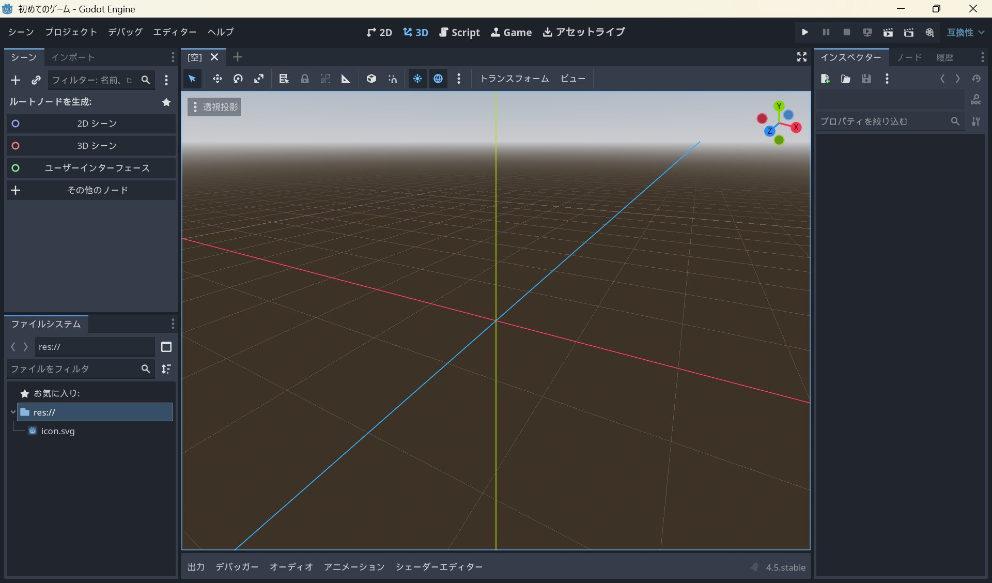
Task: Choose その他のノード as root
Action: tap(91, 190)
